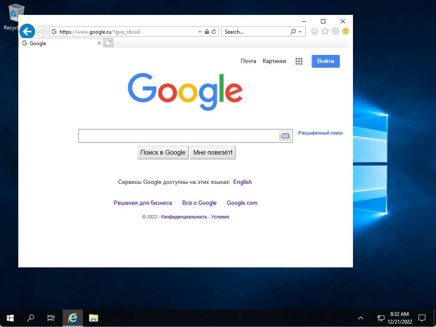Expand hidden icons in the system tray

click(360, 318)
